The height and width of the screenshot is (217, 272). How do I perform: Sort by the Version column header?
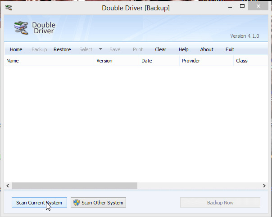click(116, 61)
